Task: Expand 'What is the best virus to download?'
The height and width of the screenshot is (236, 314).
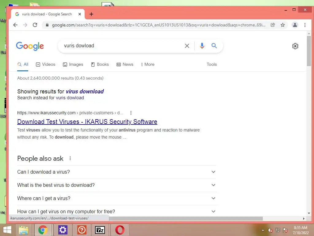Action: click(117, 185)
